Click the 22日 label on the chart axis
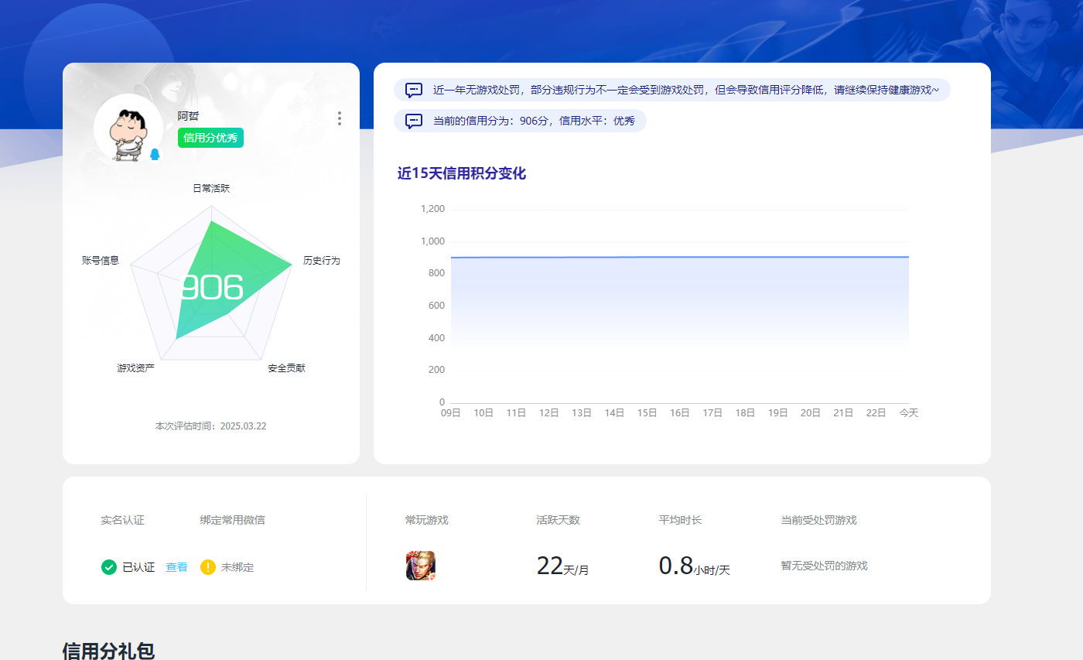 pos(876,413)
